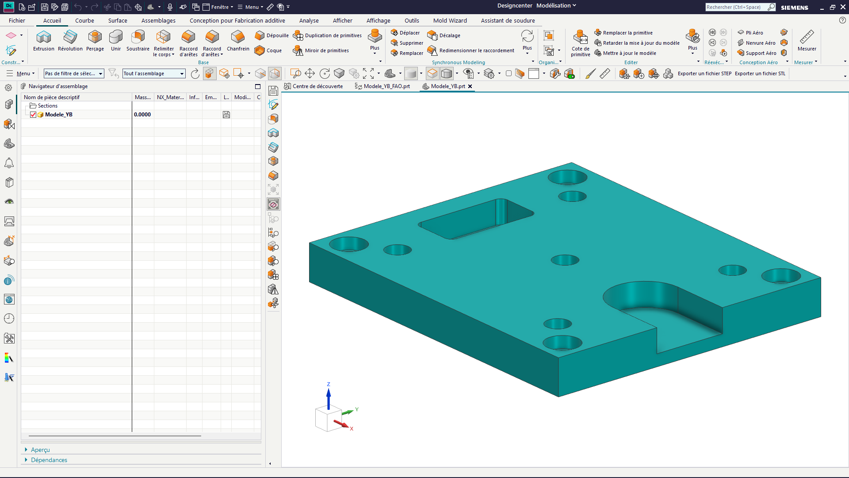Toggle the small checkbox in the view toolbar
The height and width of the screenshot is (478, 849).
coord(509,73)
